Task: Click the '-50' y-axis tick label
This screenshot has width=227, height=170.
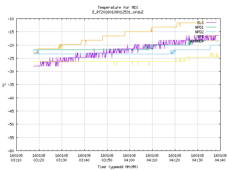Action: click(11, 124)
